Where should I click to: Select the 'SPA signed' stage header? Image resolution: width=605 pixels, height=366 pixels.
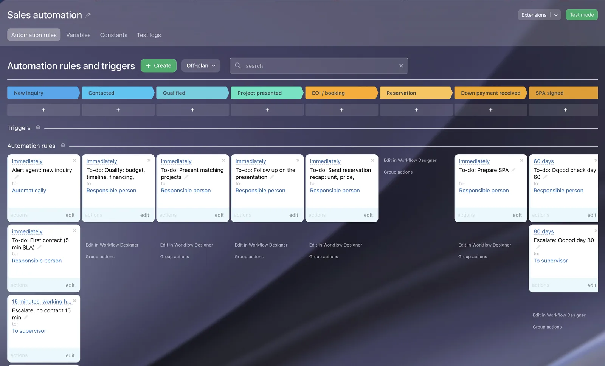[563, 93]
